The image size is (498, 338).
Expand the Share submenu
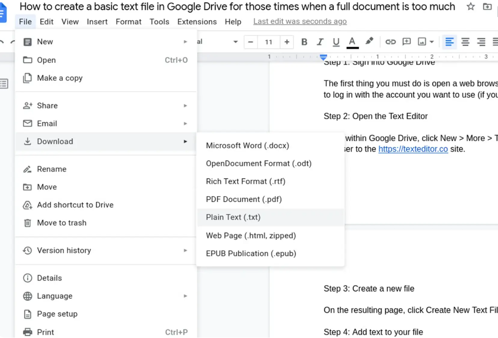[x=106, y=105]
